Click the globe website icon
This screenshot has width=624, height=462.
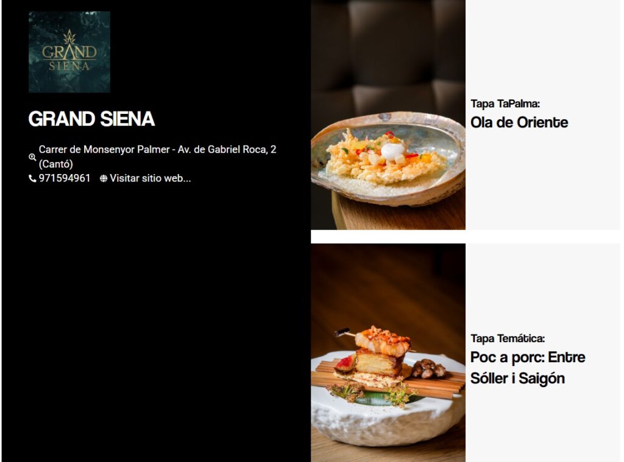pos(104,178)
